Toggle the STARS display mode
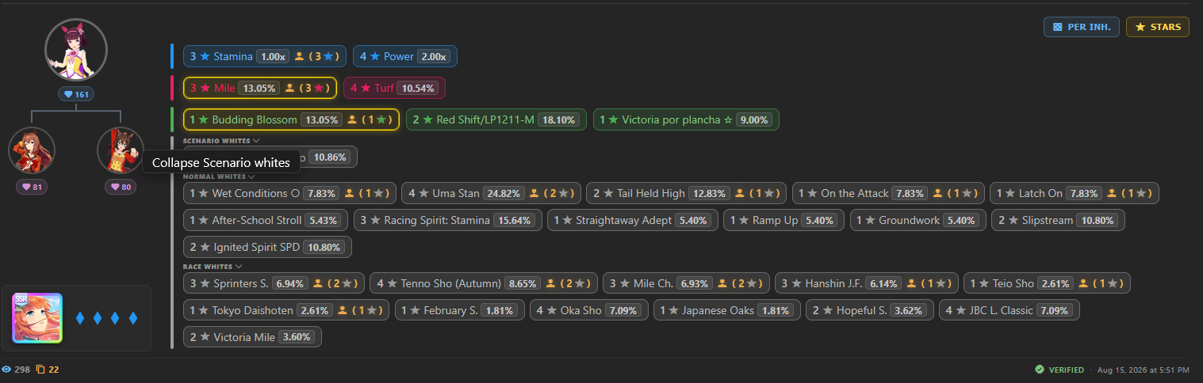Image resolution: width=1203 pixels, height=383 pixels. [1158, 27]
